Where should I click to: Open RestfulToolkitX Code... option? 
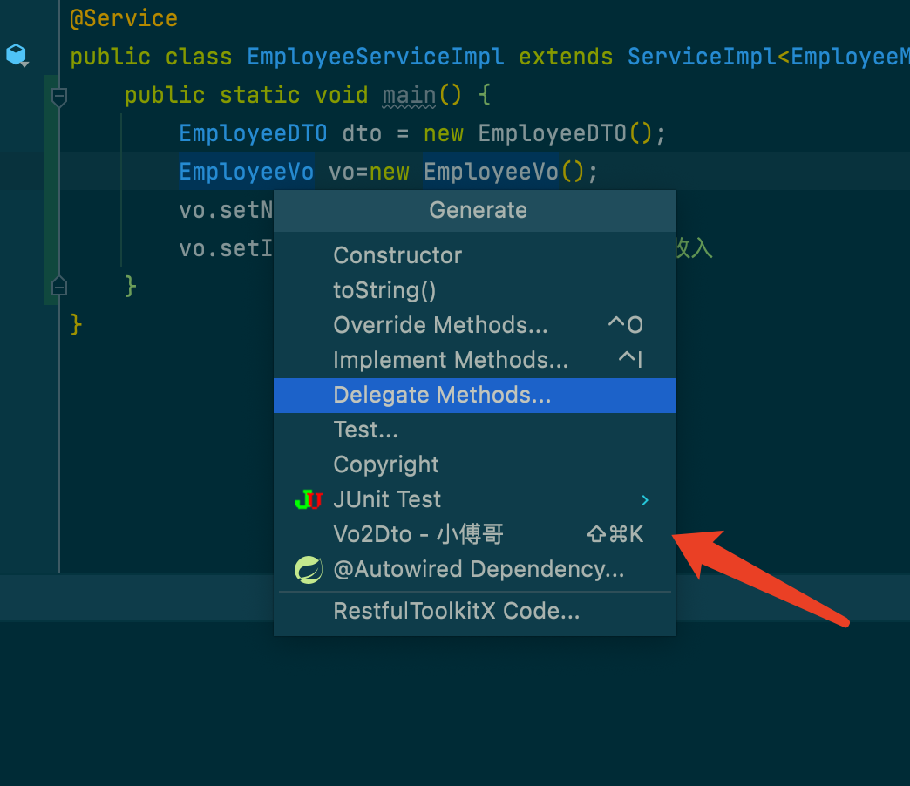click(x=456, y=611)
